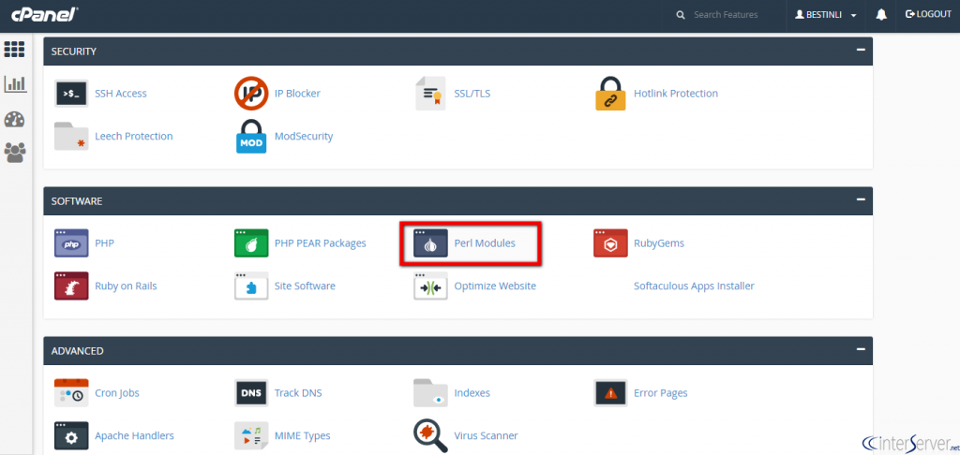Open the RubyGems link
Screen dimensions: 960x455
(x=659, y=243)
